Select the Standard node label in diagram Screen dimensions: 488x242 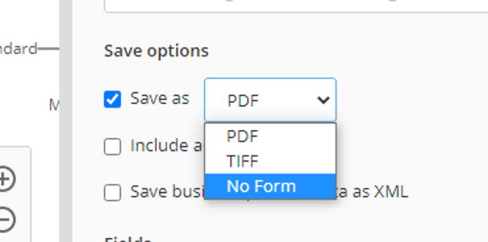pyautogui.click(x=18, y=49)
